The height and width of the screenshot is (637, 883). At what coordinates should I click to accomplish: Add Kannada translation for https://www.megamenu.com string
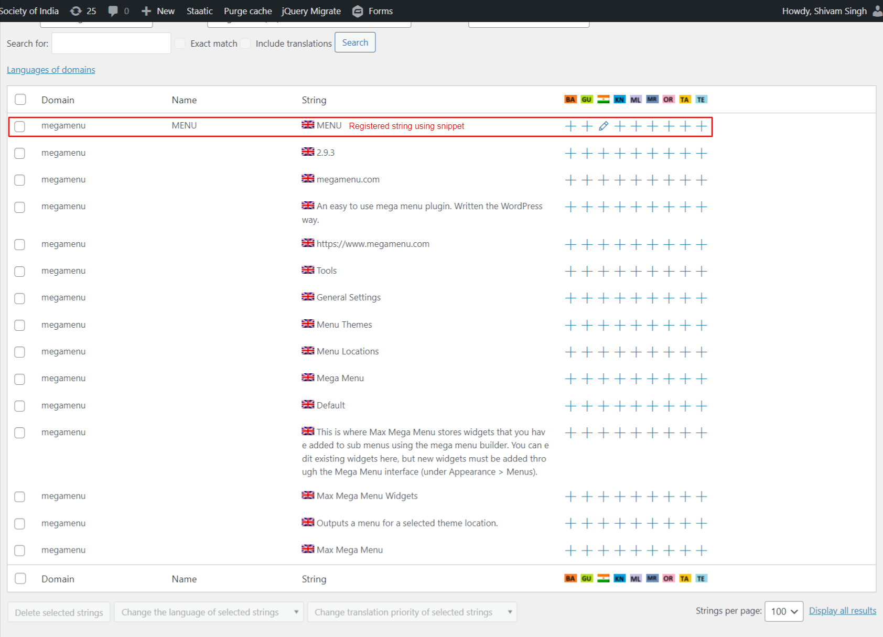(x=620, y=244)
